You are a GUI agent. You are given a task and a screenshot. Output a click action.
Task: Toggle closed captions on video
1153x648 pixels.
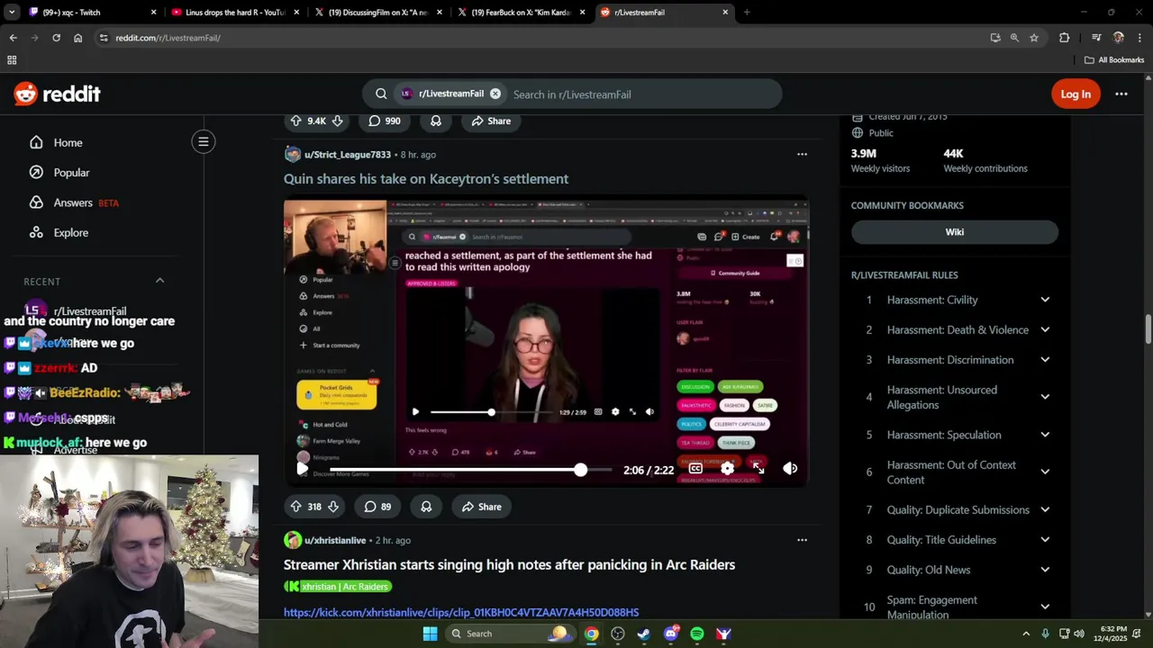[x=695, y=469]
